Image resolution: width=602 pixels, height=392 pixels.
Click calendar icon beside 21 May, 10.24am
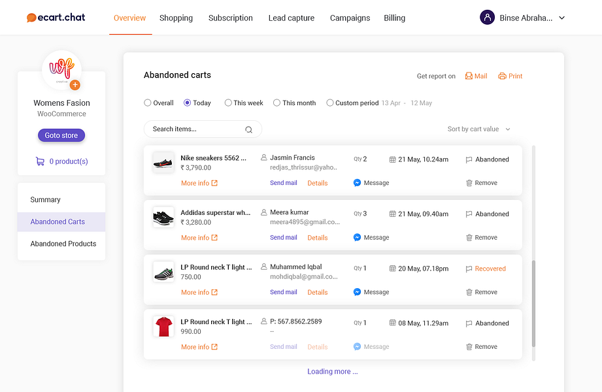392,159
